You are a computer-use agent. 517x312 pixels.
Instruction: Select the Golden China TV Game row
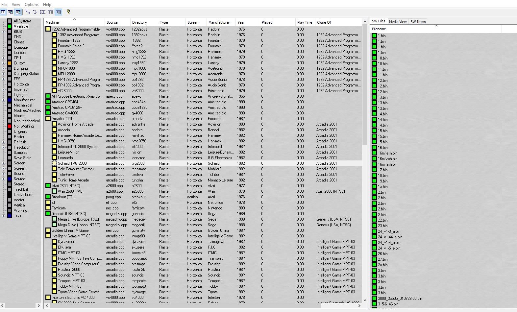203,230
